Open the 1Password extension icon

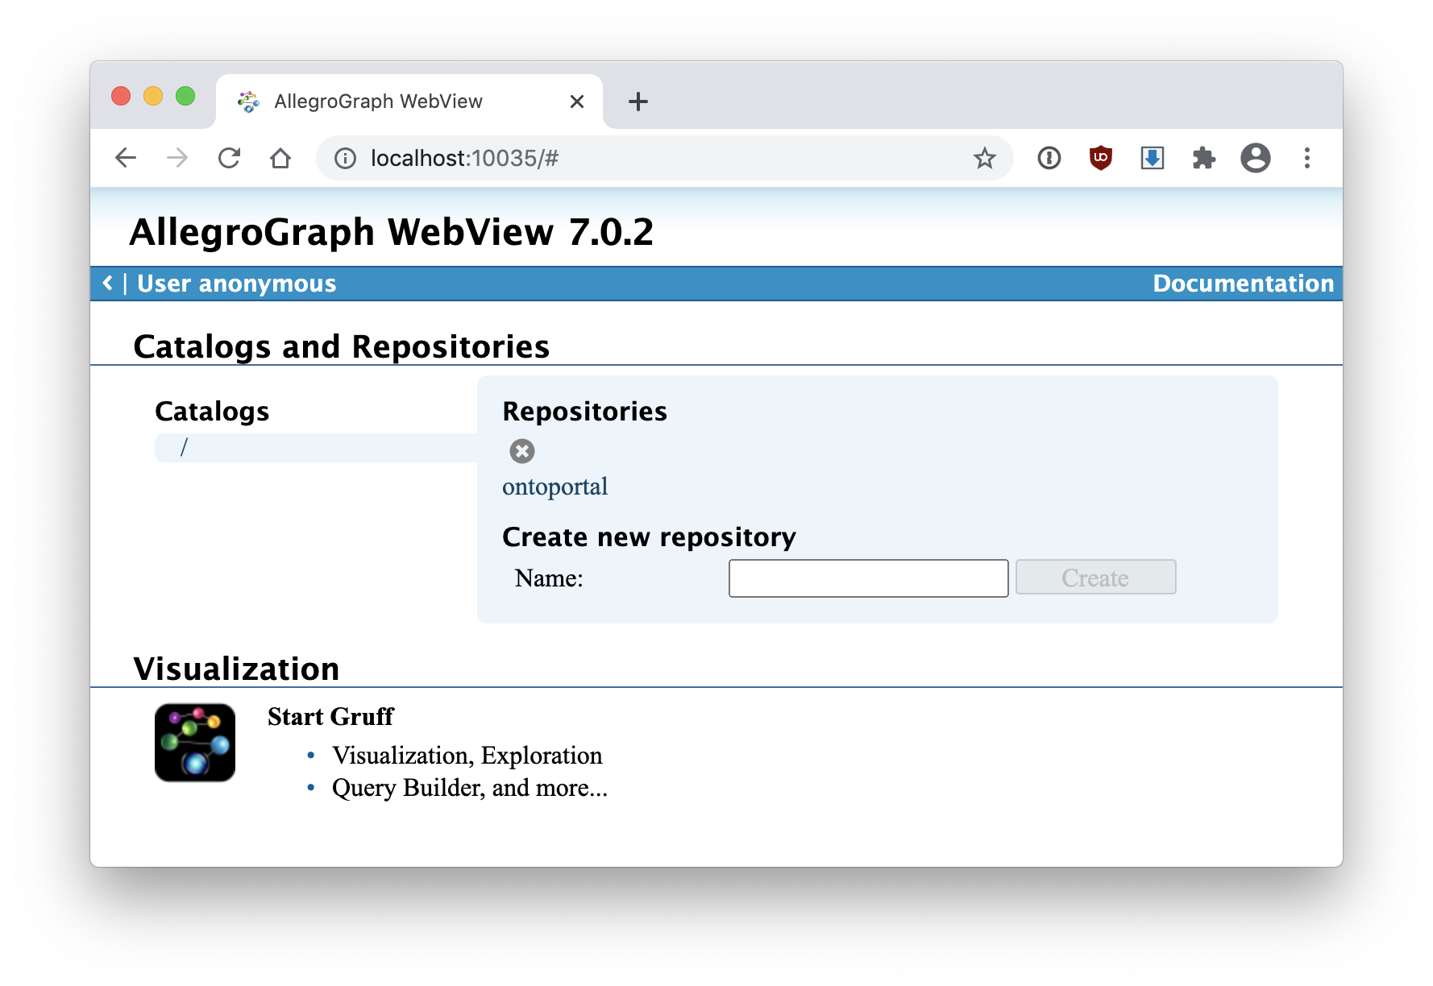[x=1049, y=158]
